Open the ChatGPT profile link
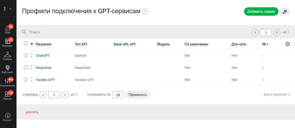Viewport: 295px width, 128px height. pos(43,56)
